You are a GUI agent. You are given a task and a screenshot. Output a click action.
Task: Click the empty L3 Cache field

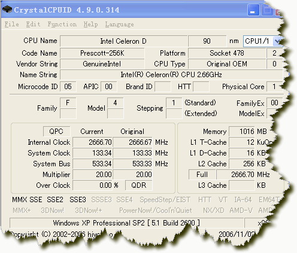coord(242,185)
